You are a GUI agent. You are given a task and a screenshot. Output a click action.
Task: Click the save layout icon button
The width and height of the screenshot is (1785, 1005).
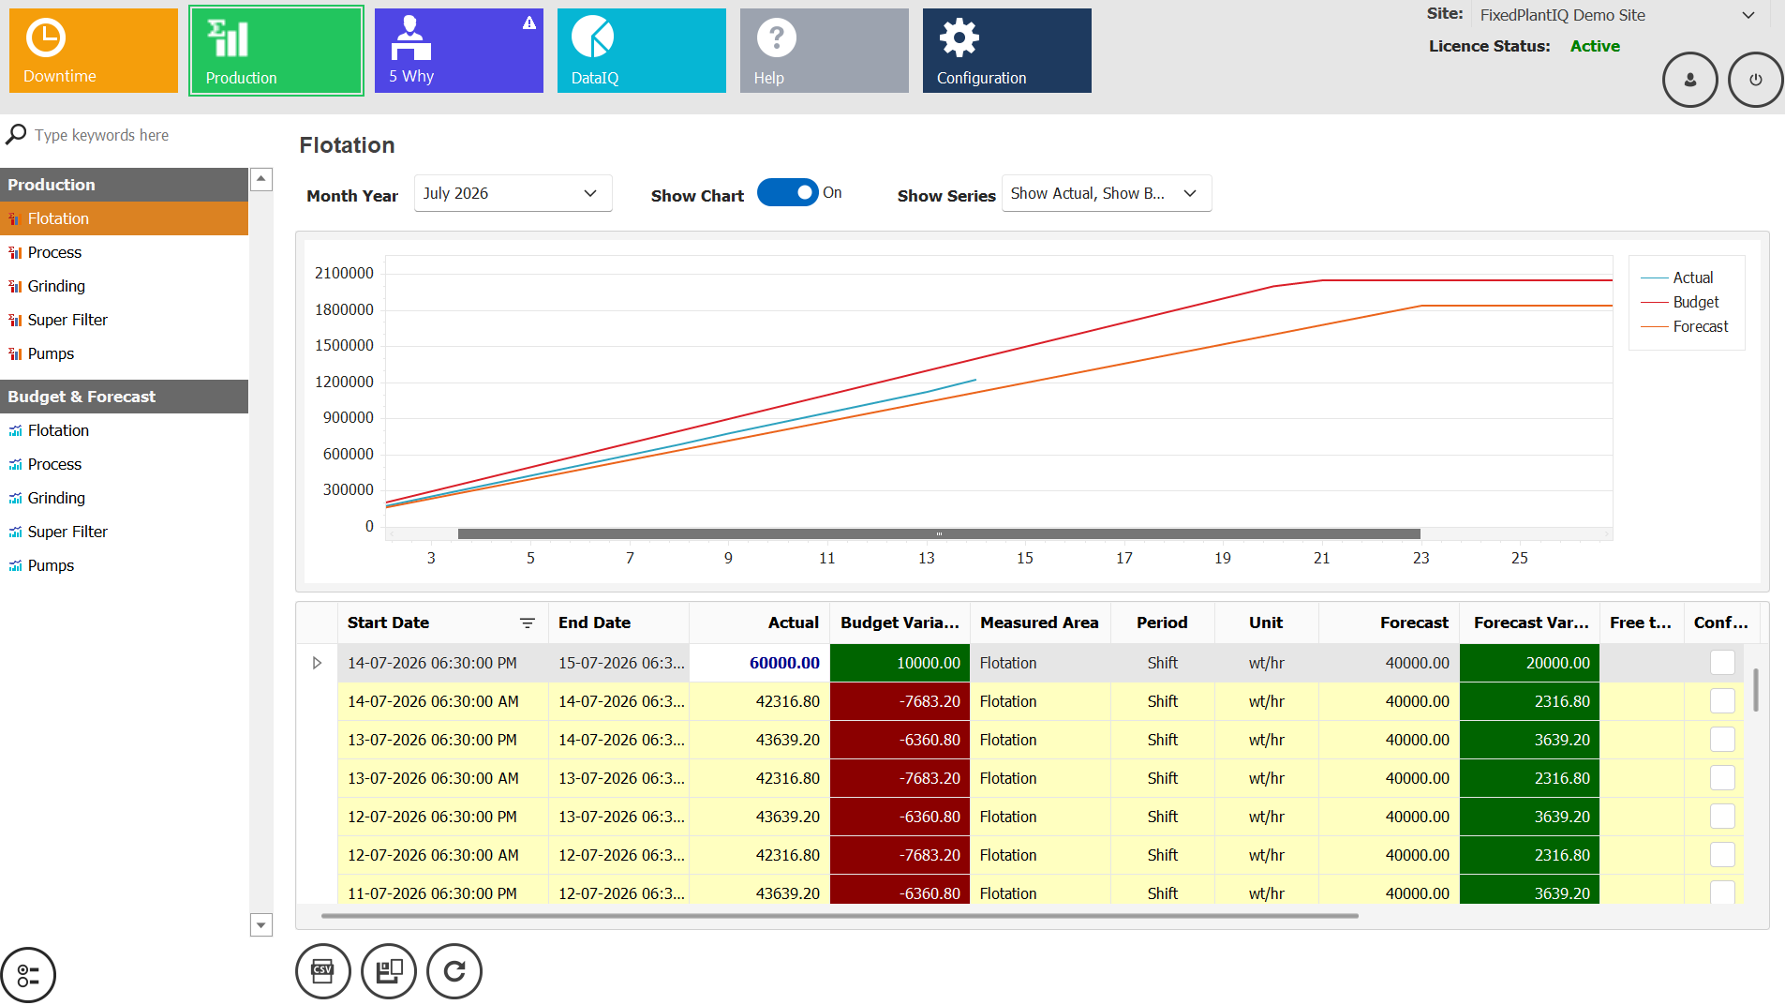point(389,971)
